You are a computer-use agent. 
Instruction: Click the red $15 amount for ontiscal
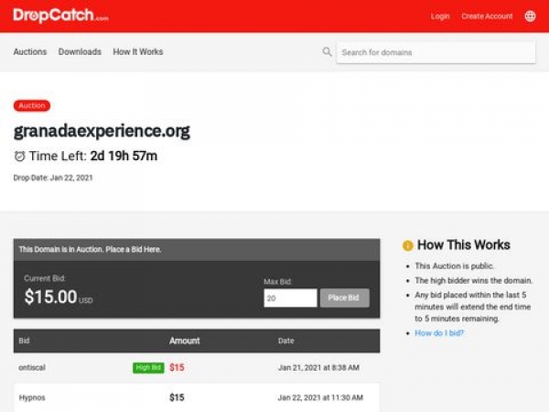pyautogui.click(x=177, y=367)
